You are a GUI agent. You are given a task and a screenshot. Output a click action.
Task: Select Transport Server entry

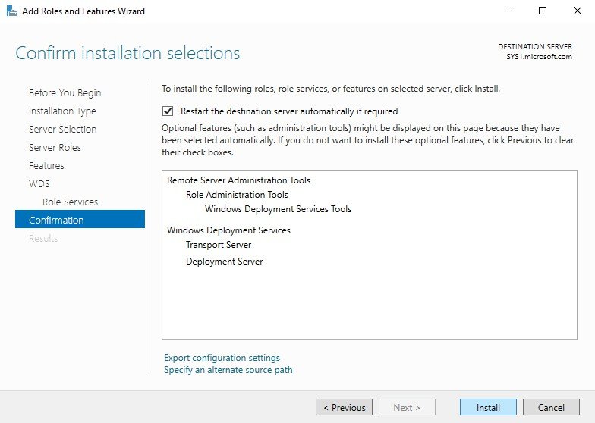tap(219, 245)
